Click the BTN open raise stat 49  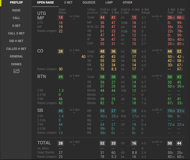61,77
